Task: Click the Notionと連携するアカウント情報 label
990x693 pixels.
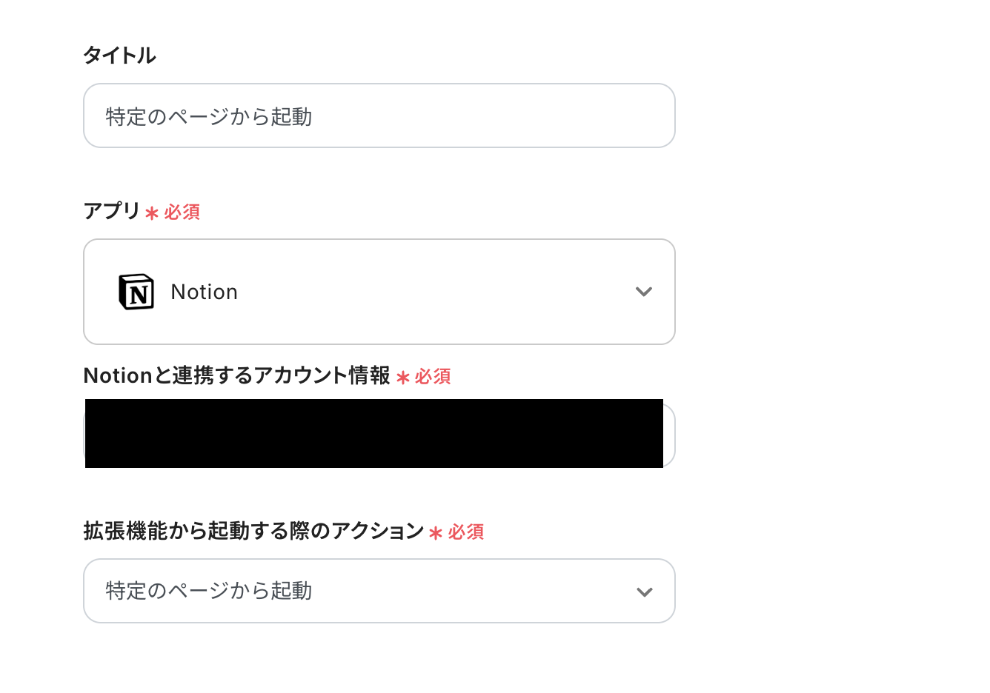Action: [x=236, y=375]
